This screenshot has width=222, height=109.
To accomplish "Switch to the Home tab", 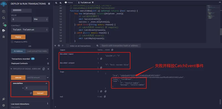I will pyautogui.click(x=69, y=2).
